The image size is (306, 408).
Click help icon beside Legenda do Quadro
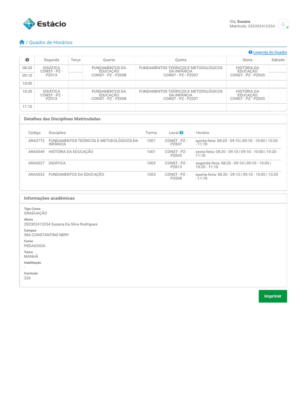(x=250, y=52)
